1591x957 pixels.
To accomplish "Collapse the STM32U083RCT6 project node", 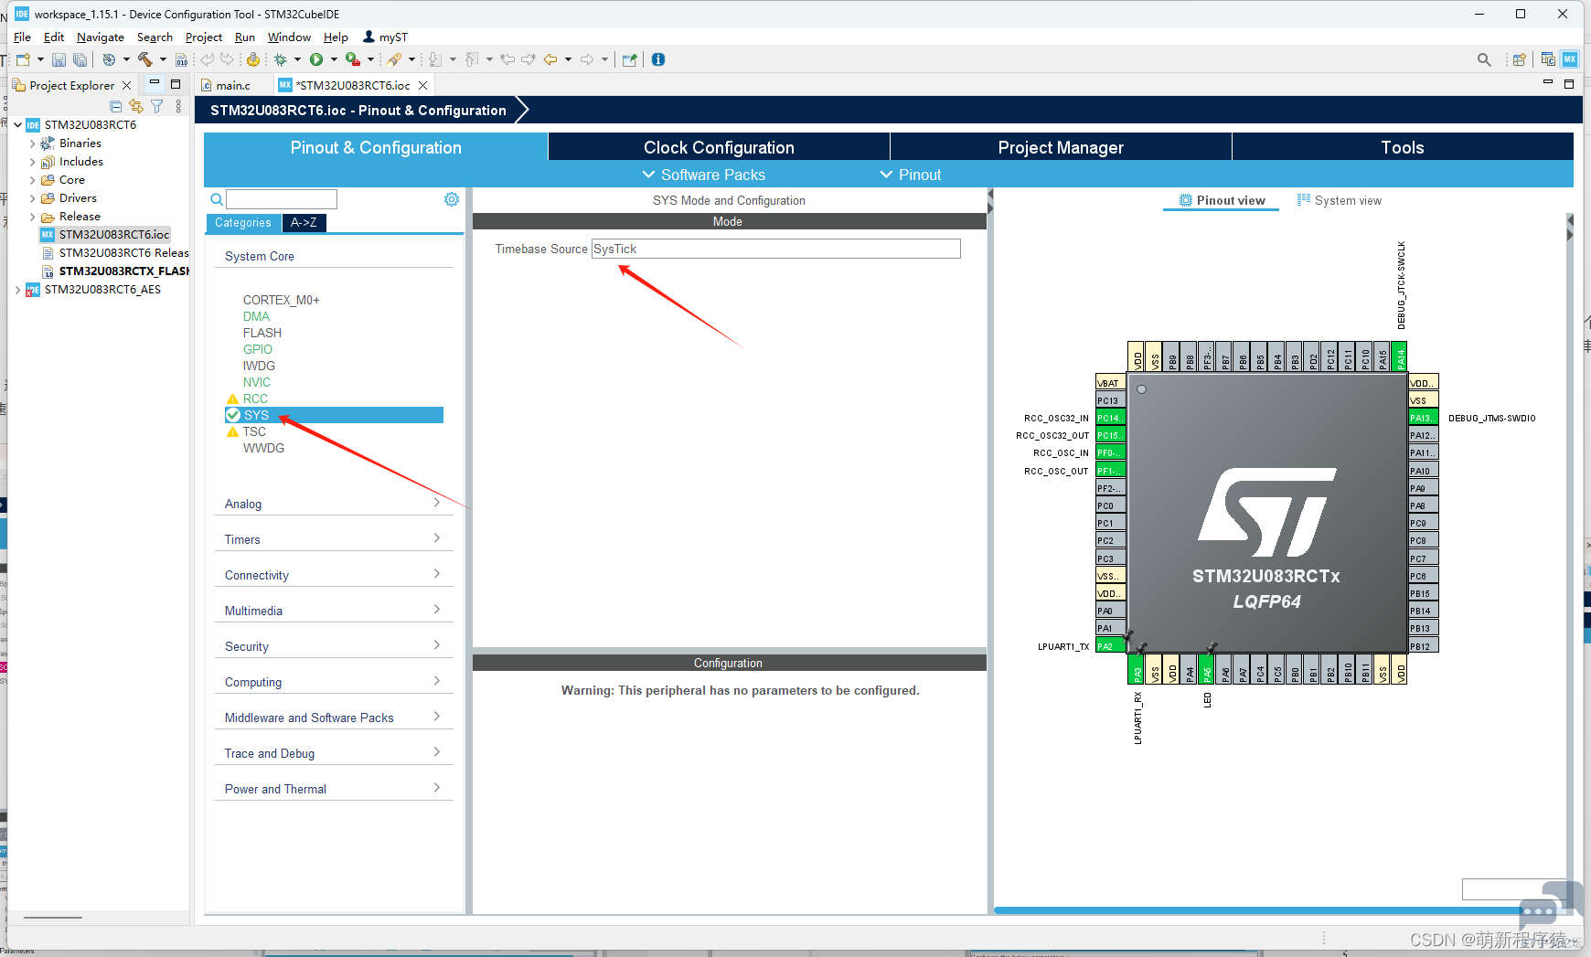I will click(x=18, y=125).
